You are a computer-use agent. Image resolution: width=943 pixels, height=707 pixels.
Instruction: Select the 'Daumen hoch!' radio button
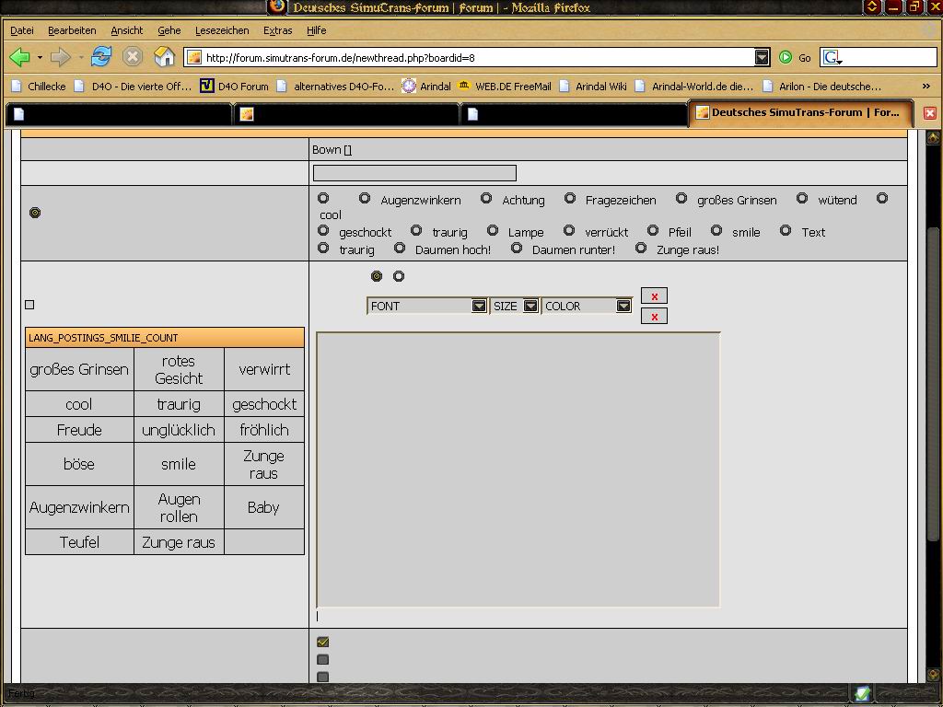[x=400, y=249]
